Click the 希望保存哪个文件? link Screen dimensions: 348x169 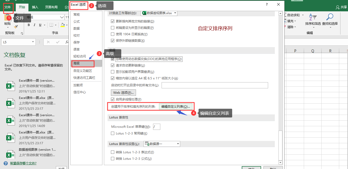click(23, 163)
